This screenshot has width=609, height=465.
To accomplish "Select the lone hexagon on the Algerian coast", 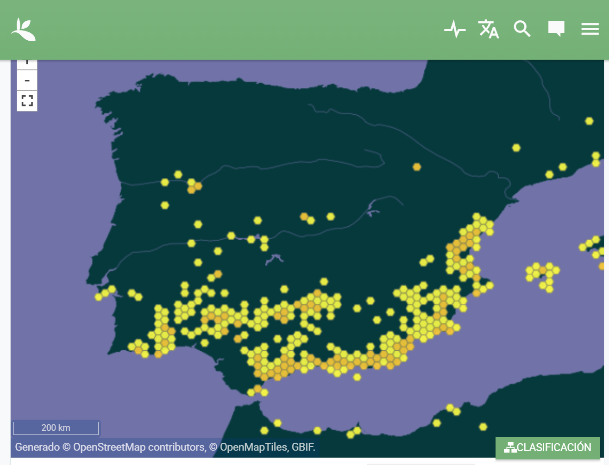I will (483, 427).
